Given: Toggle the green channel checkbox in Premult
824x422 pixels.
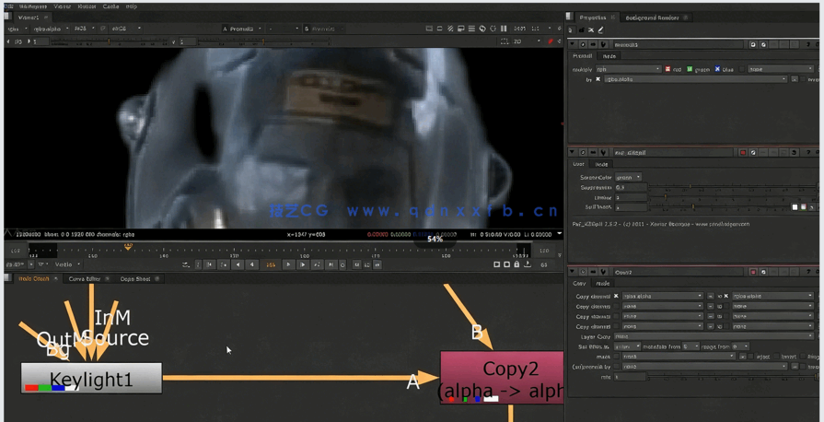Looking at the screenshot, I should point(689,69).
